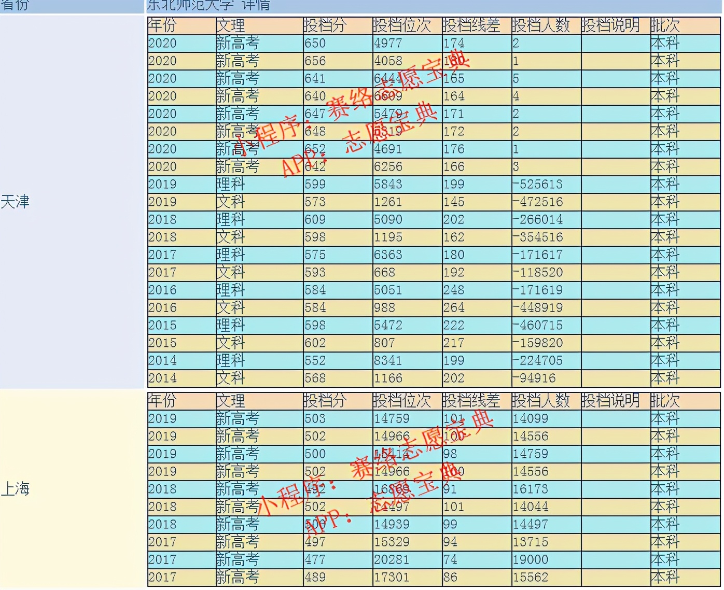Select the 上海 province cell

(x=72, y=488)
